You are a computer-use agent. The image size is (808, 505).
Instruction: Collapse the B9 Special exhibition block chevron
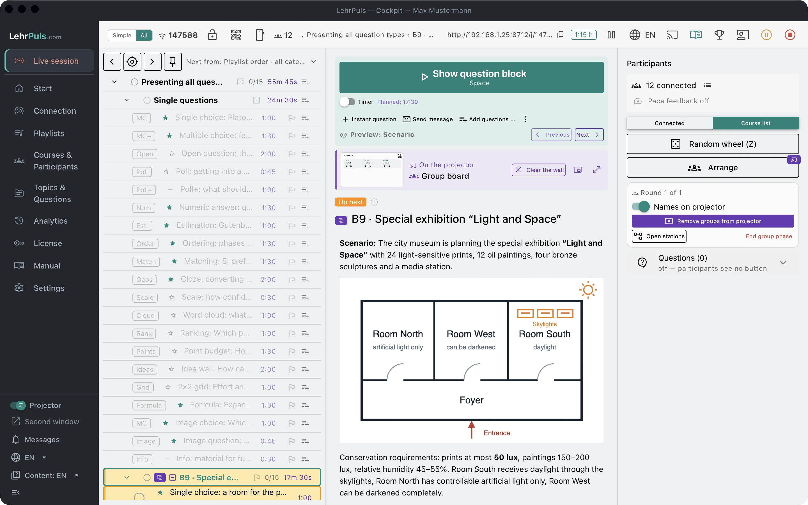coord(127,478)
